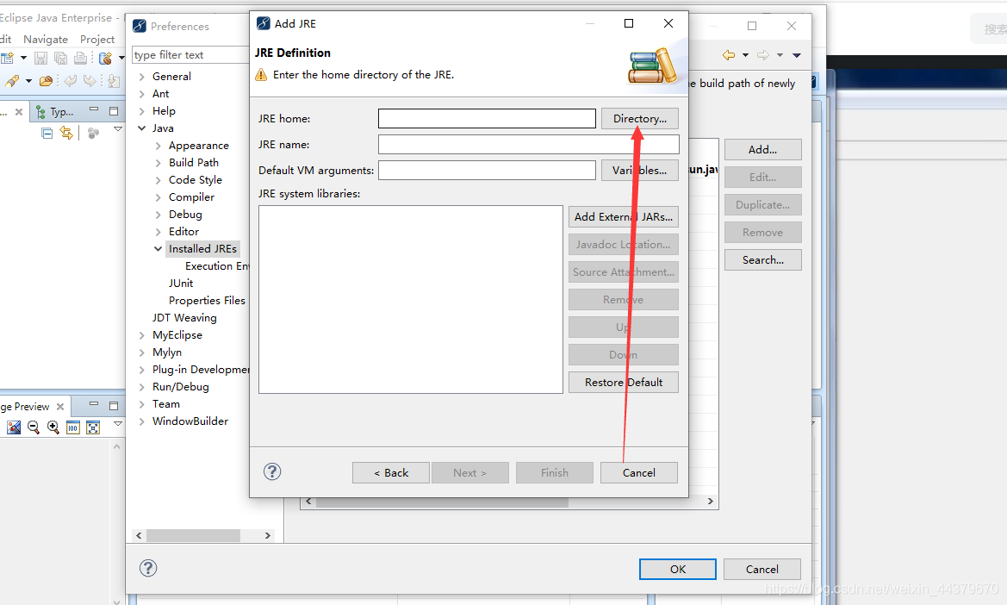The height and width of the screenshot is (605, 1007).
Task: Click the type filter text field in Preferences
Action: [190, 55]
